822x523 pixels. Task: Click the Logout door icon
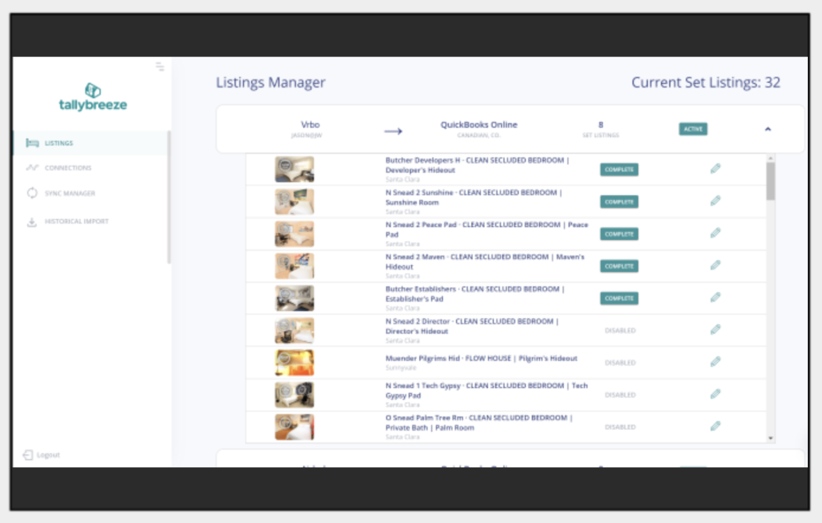(x=28, y=455)
